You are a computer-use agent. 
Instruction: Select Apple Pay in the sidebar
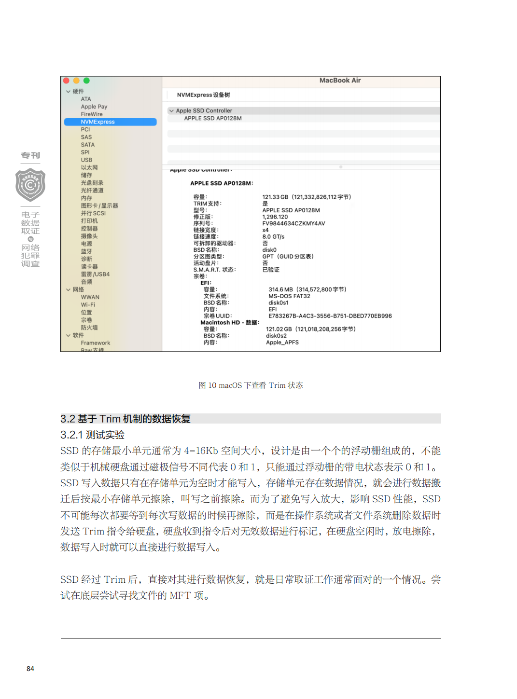pyautogui.click(x=94, y=107)
